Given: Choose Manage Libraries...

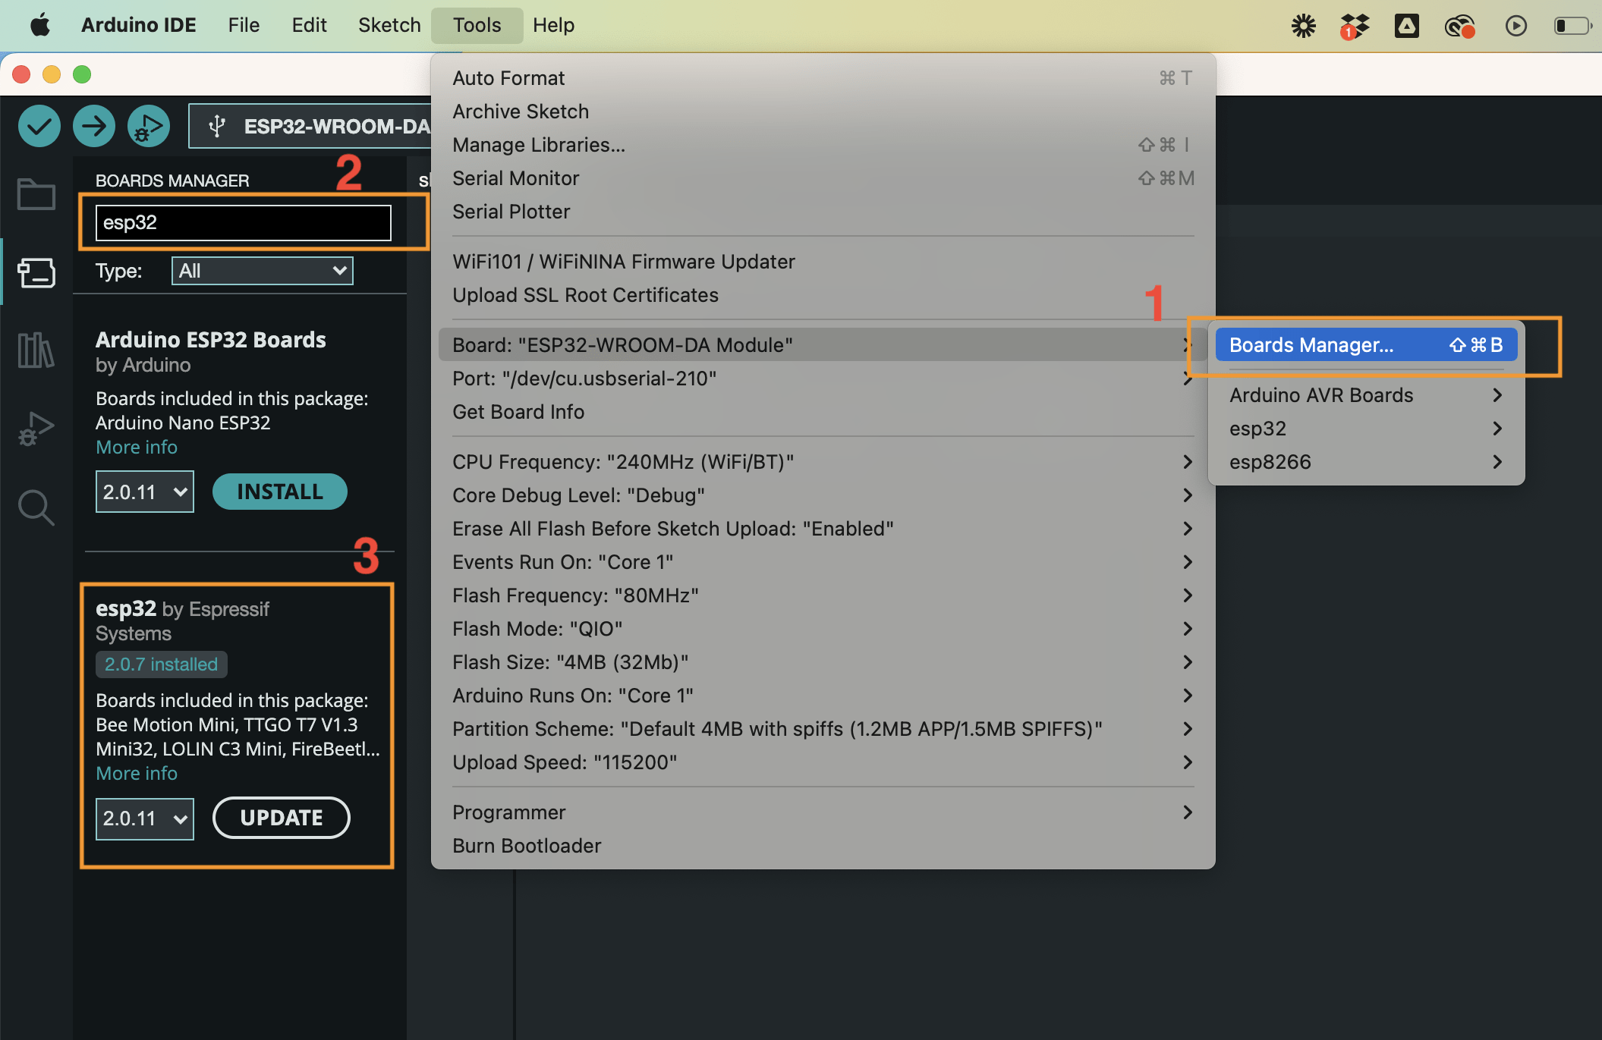Looking at the screenshot, I should pos(823,145).
